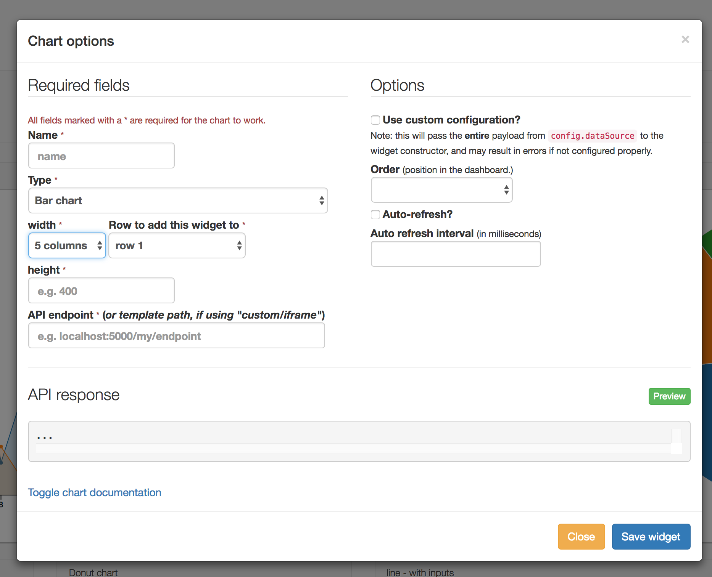Click the arrows icon on the 5 columns select

pyautogui.click(x=100, y=245)
